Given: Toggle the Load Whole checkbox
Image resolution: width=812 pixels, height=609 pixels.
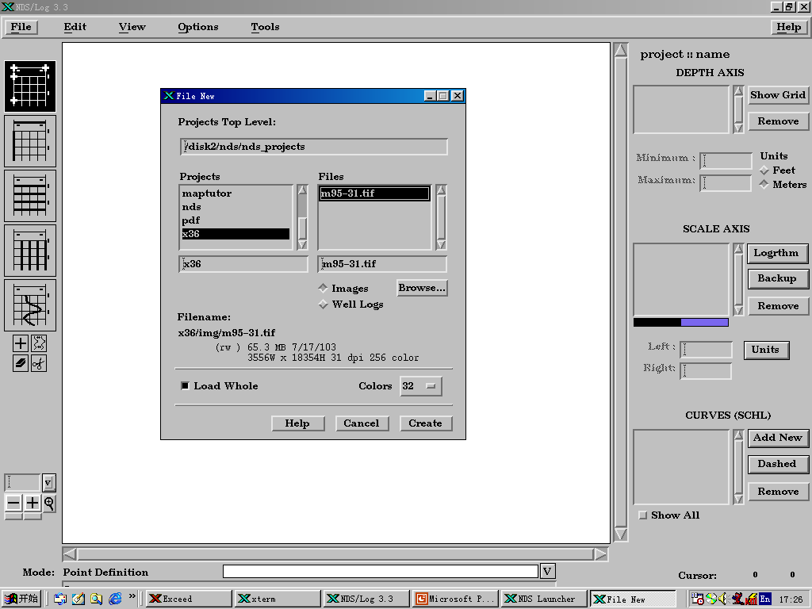Looking at the screenshot, I should click(185, 386).
